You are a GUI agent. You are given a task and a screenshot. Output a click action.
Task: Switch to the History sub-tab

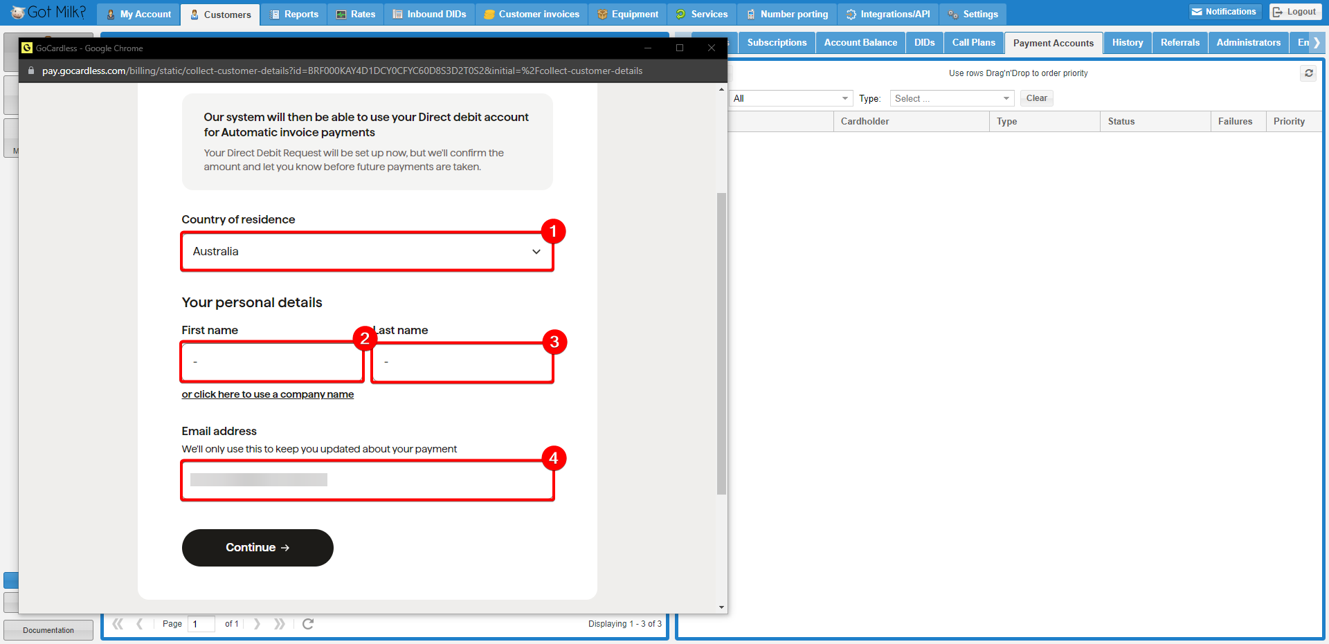1128,43
